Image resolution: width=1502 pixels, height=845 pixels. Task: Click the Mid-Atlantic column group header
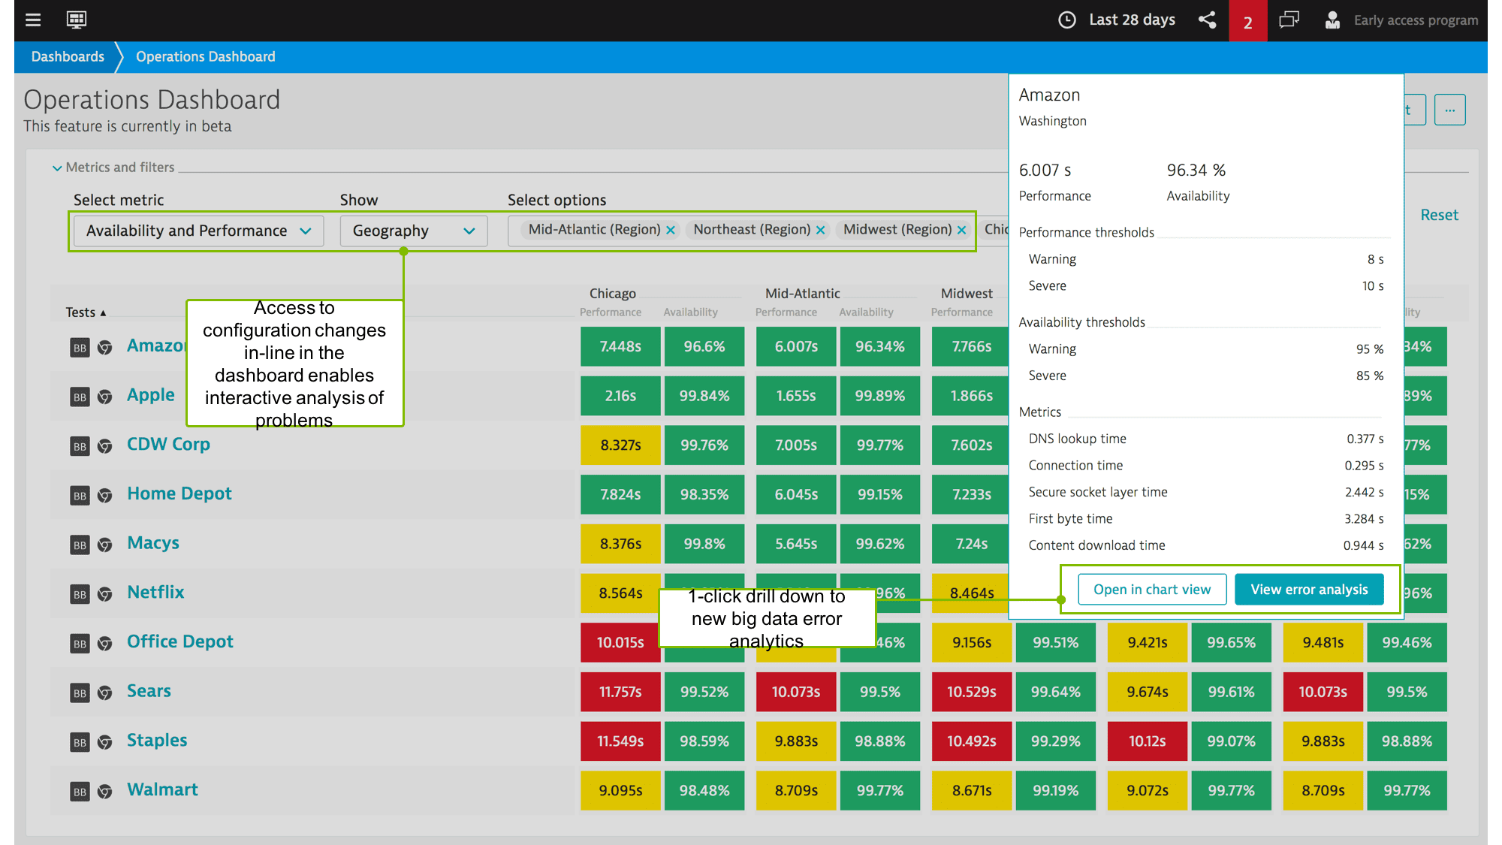[x=803, y=294]
